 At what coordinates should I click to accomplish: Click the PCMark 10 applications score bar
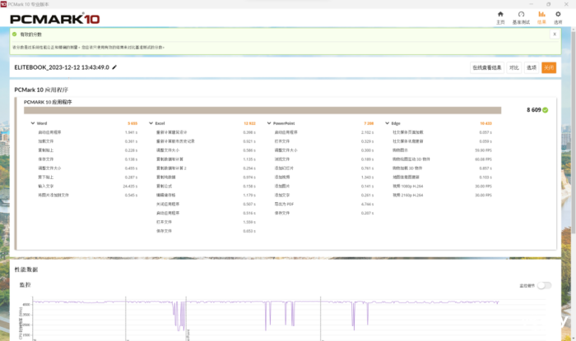[x=262, y=109]
